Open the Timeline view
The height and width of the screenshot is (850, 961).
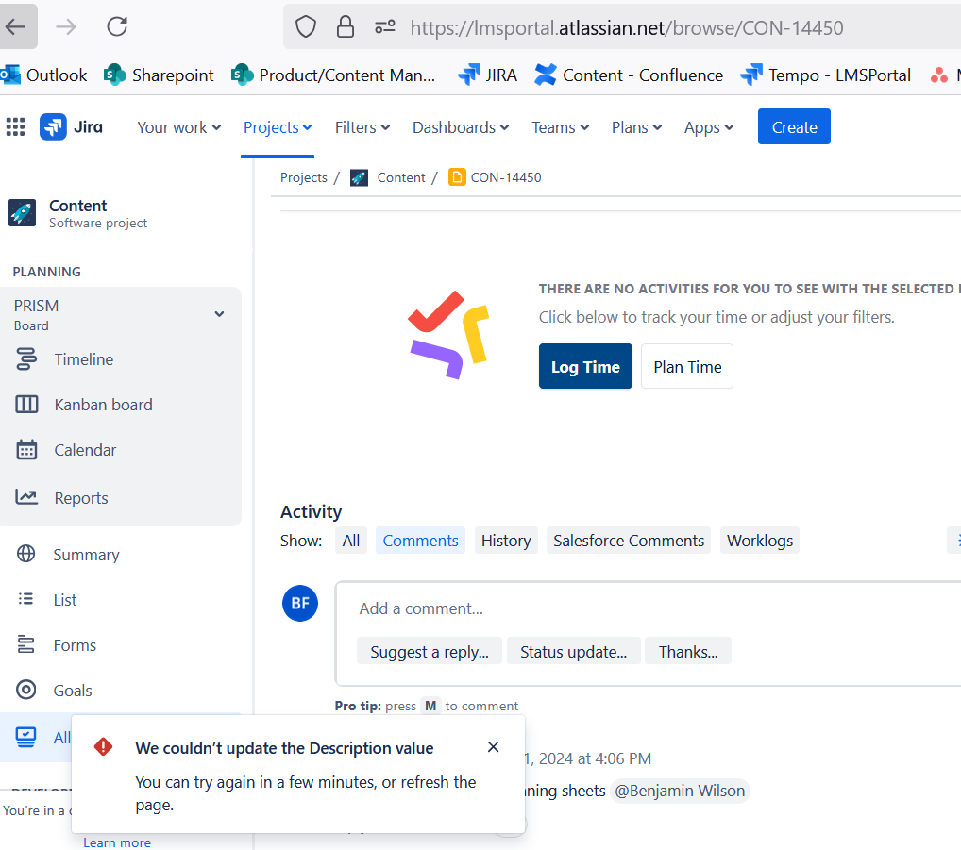pos(84,359)
